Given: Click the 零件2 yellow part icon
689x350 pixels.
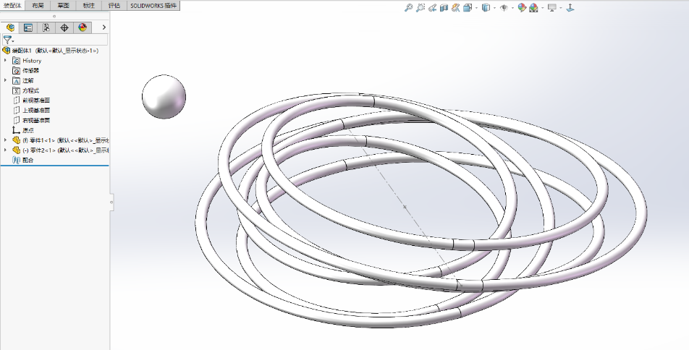Looking at the screenshot, I should coord(16,150).
